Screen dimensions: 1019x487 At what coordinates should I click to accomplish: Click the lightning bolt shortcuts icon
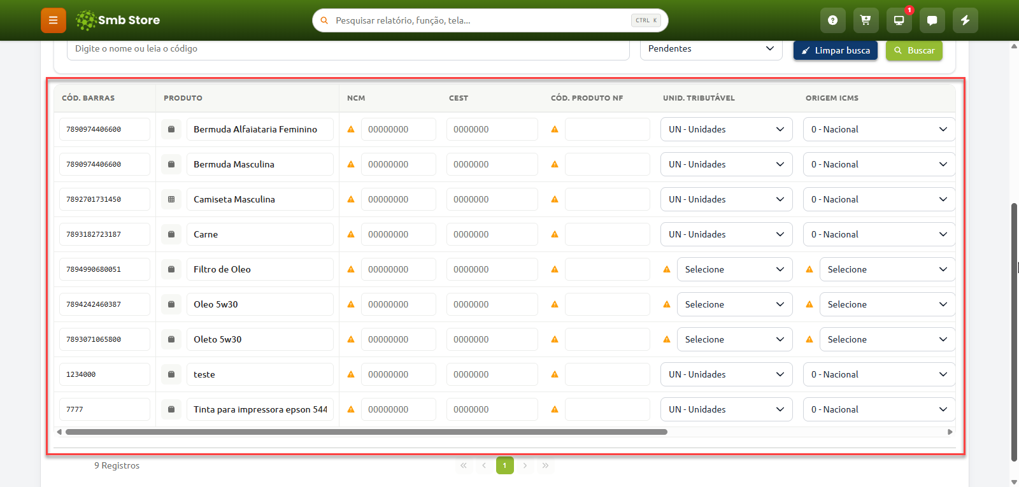point(965,20)
